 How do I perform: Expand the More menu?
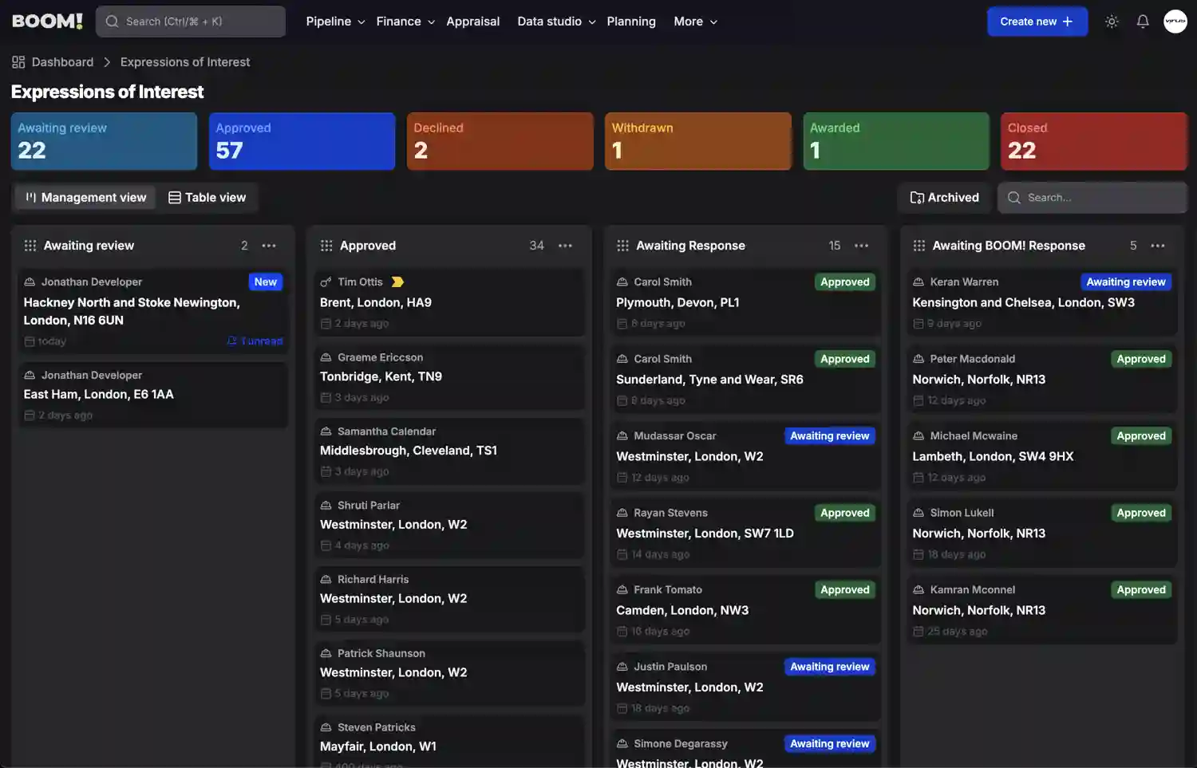695,22
